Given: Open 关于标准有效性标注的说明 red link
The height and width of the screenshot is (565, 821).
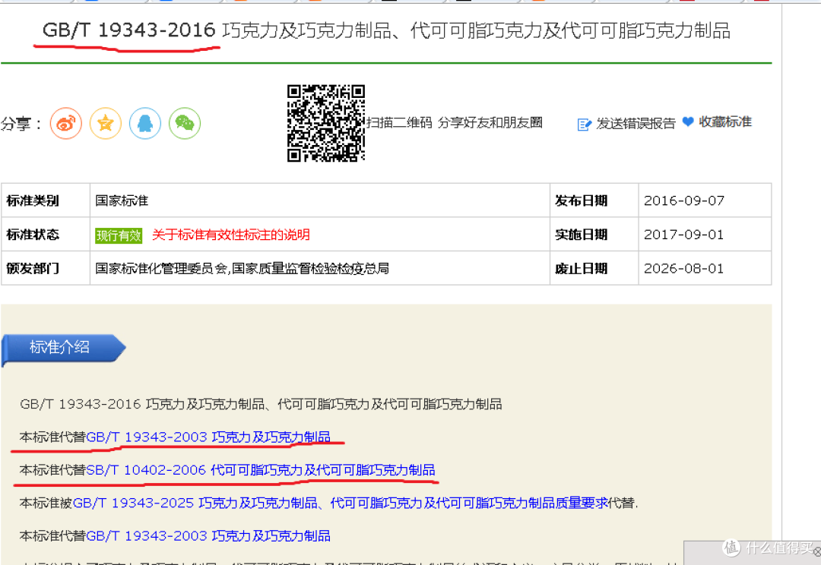Looking at the screenshot, I should pyautogui.click(x=231, y=235).
